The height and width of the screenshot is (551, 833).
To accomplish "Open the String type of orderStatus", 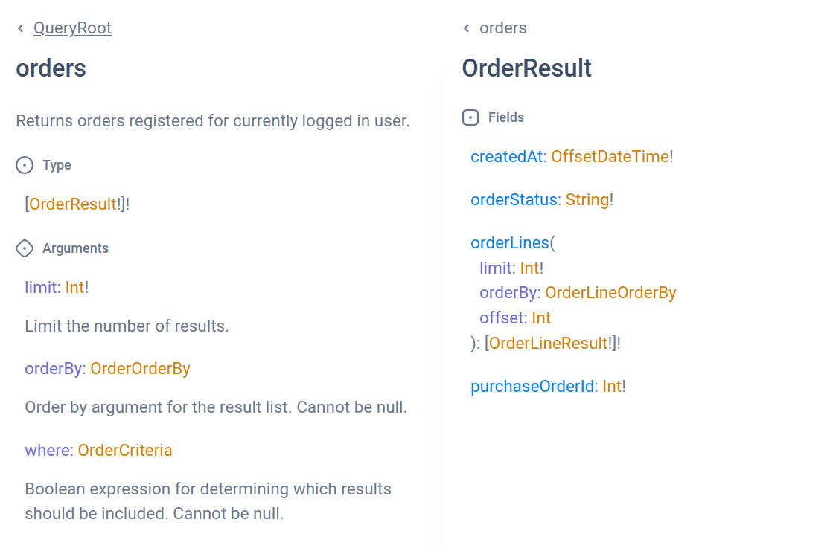I will pos(587,200).
